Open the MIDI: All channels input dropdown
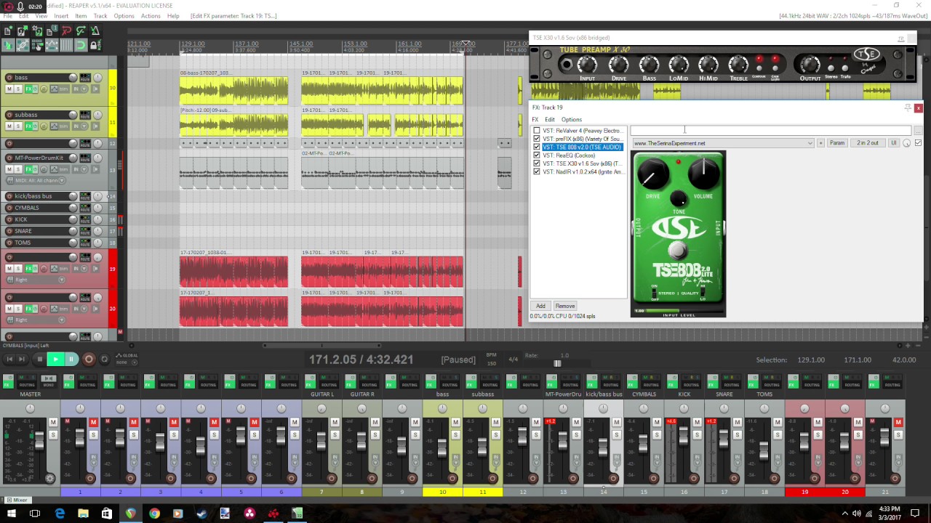931x523 pixels. (35, 180)
